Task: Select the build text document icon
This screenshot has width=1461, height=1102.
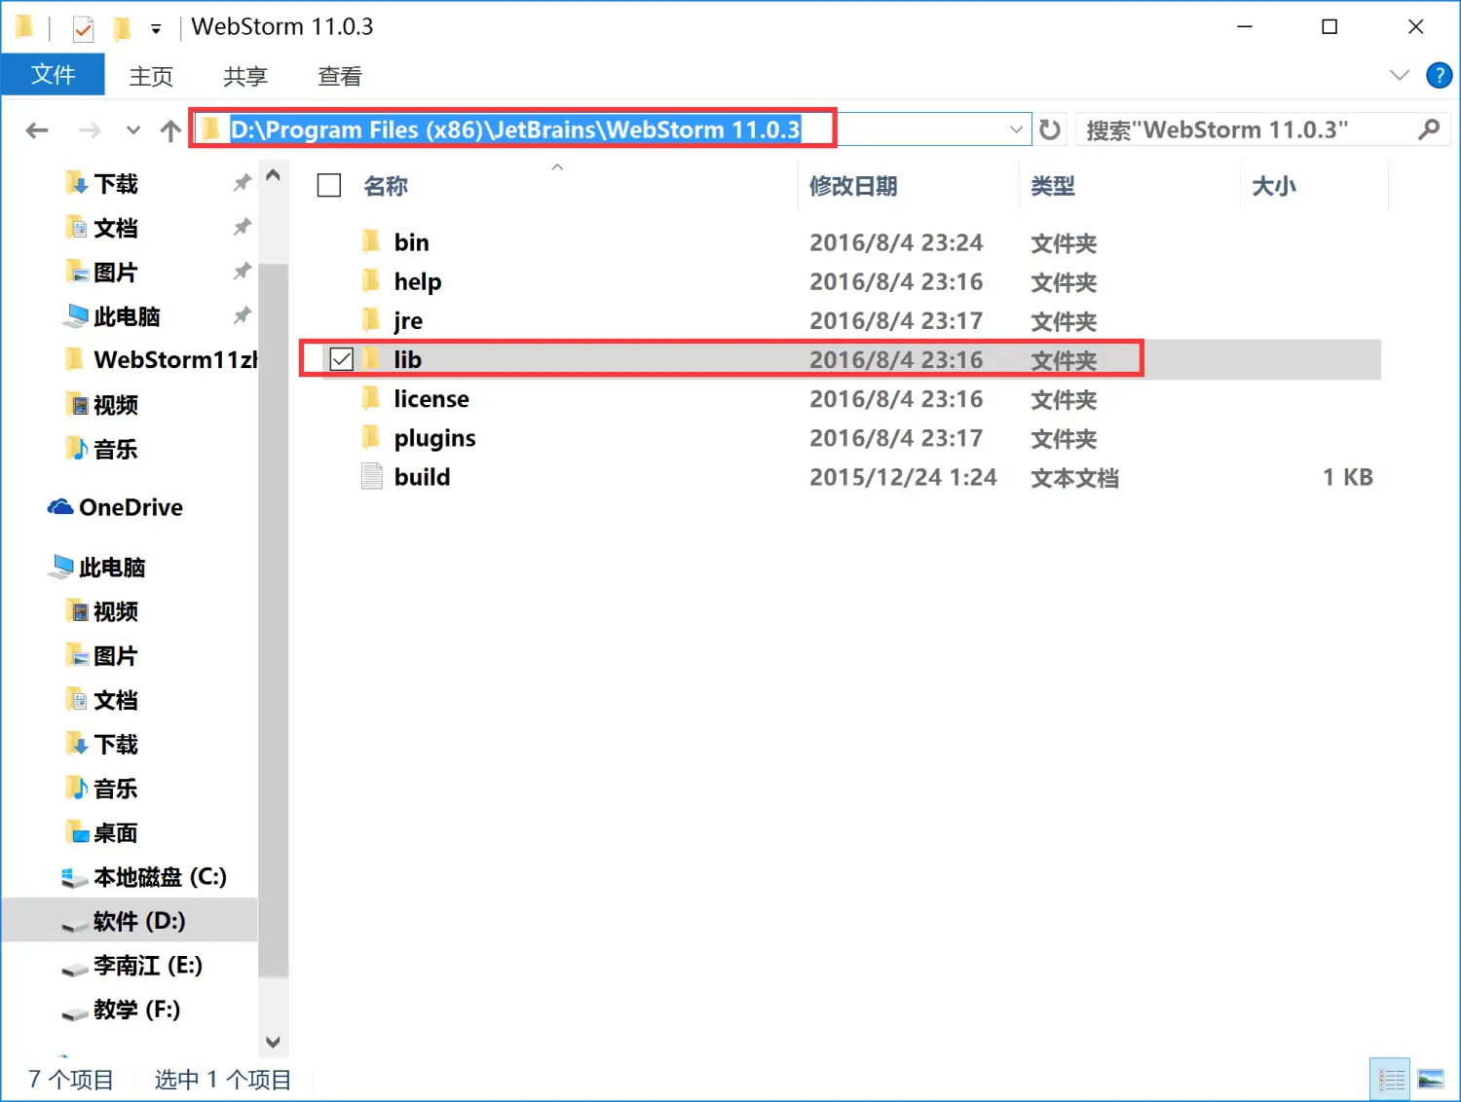Action: (371, 476)
